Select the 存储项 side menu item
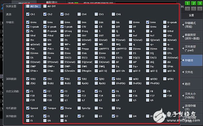The height and width of the screenshot is (126, 203). (x=192, y=60)
